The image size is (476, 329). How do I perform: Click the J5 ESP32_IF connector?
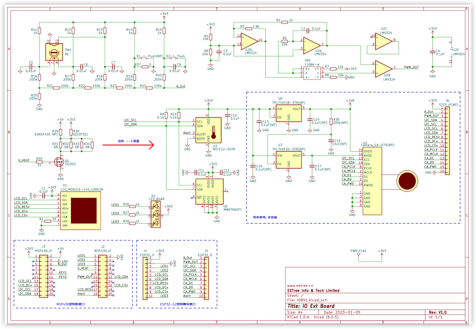tap(206, 279)
